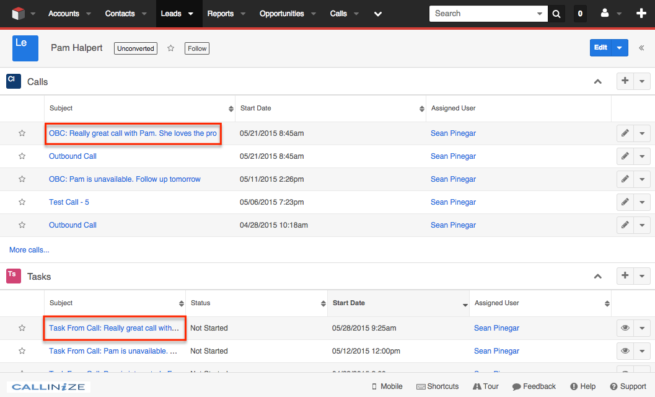Open Help in the footer
655x397 pixels.
tap(582, 386)
